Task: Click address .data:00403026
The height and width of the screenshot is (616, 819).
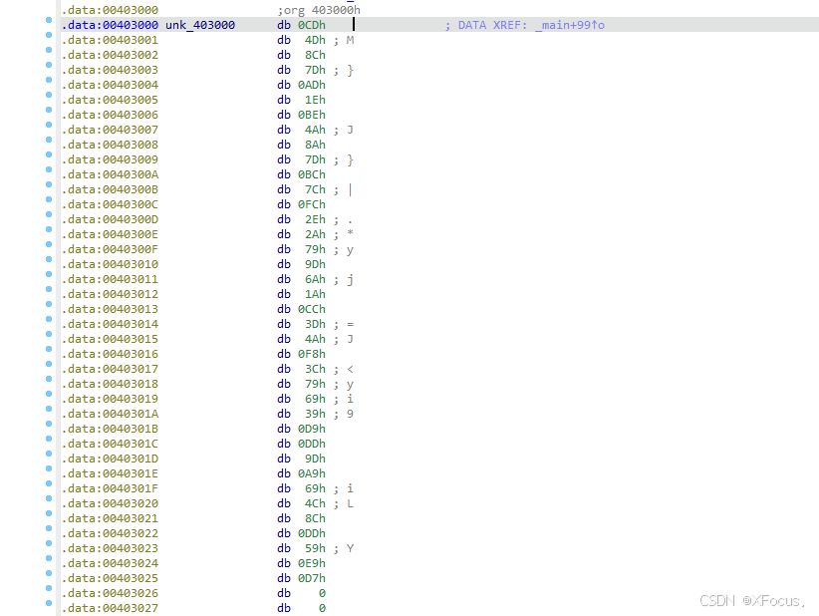Action: click(x=110, y=593)
